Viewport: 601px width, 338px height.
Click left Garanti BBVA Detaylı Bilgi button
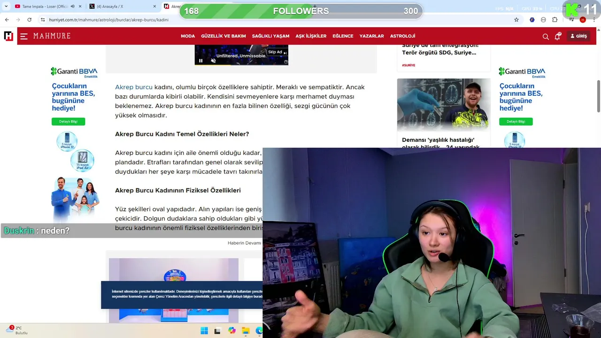68,122
